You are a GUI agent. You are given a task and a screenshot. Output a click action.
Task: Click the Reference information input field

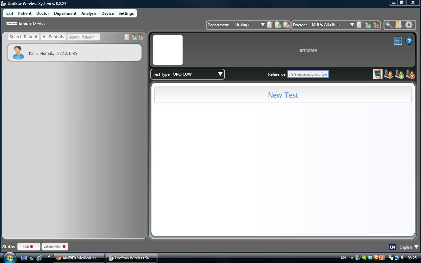tap(308, 74)
